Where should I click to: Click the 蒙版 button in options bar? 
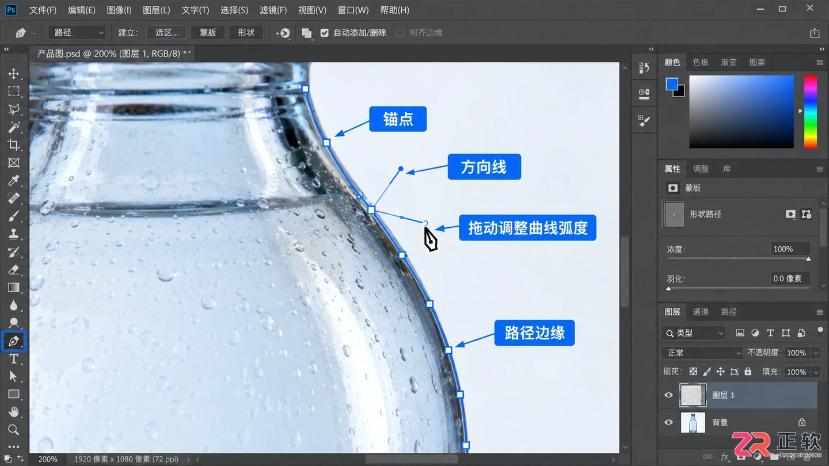pyautogui.click(x=208, y=33)
